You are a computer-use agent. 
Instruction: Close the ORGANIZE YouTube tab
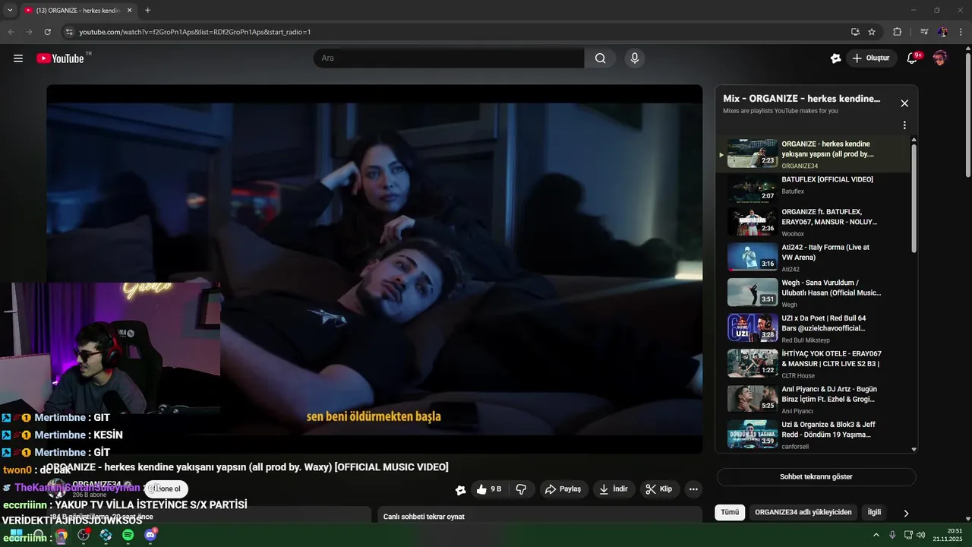[x=129, y=11]
